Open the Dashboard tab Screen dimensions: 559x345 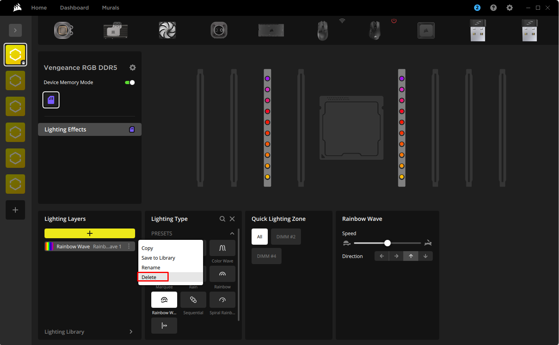(x=74, y=8)
